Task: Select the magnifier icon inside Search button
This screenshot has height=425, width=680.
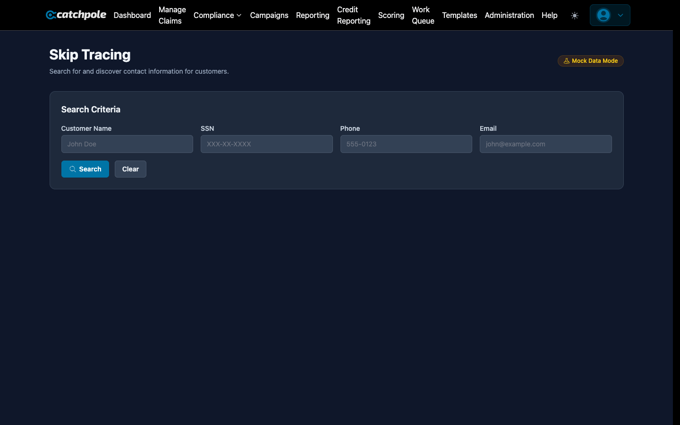Action: coord(72,169)
